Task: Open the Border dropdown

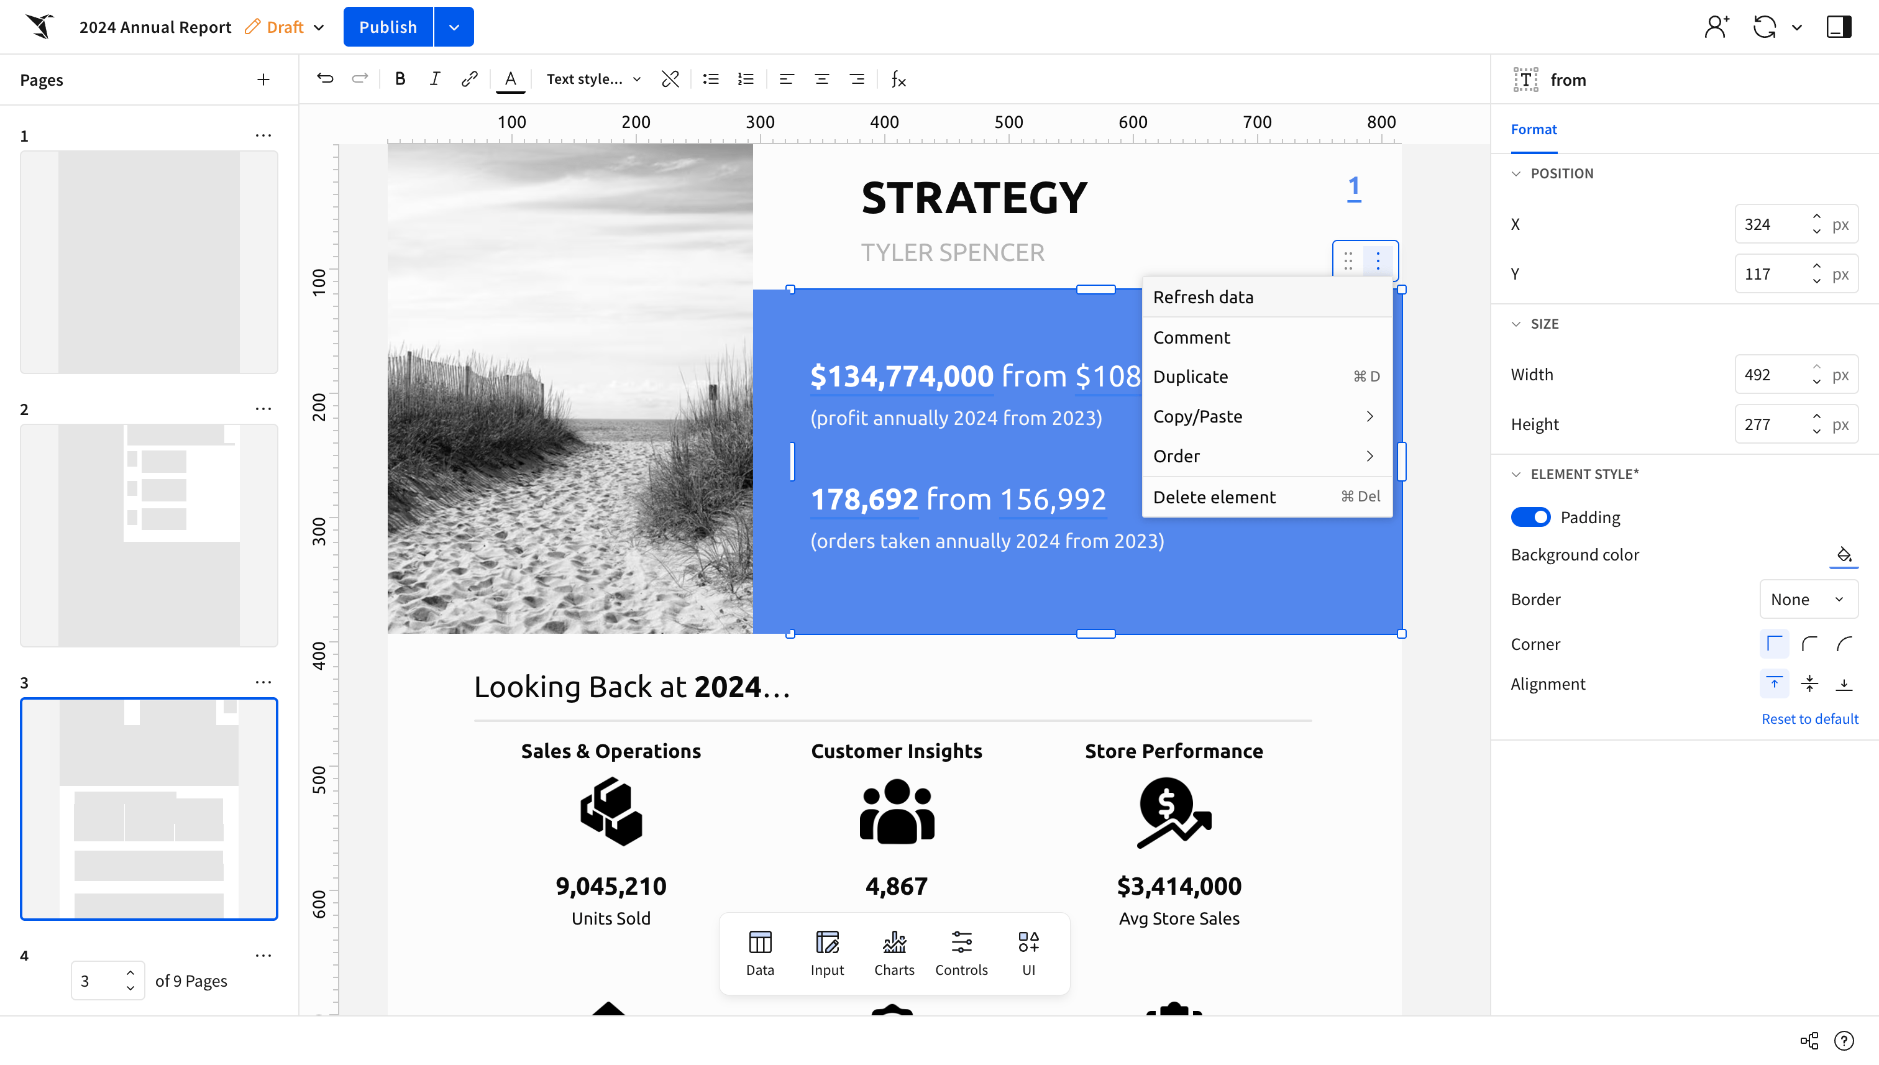Action: click(x=1808, y=599)
